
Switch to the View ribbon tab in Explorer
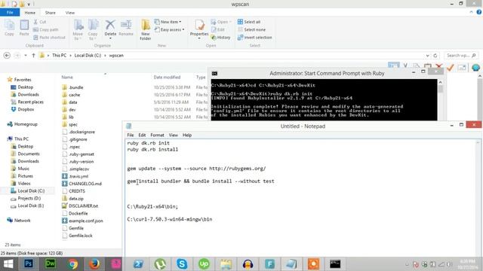coord(70,13)
